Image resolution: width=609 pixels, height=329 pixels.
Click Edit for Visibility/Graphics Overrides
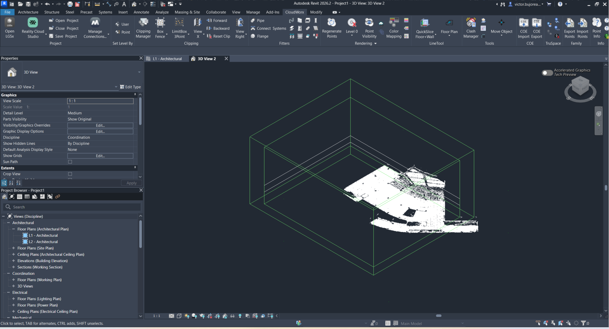[x=100, y=126]
